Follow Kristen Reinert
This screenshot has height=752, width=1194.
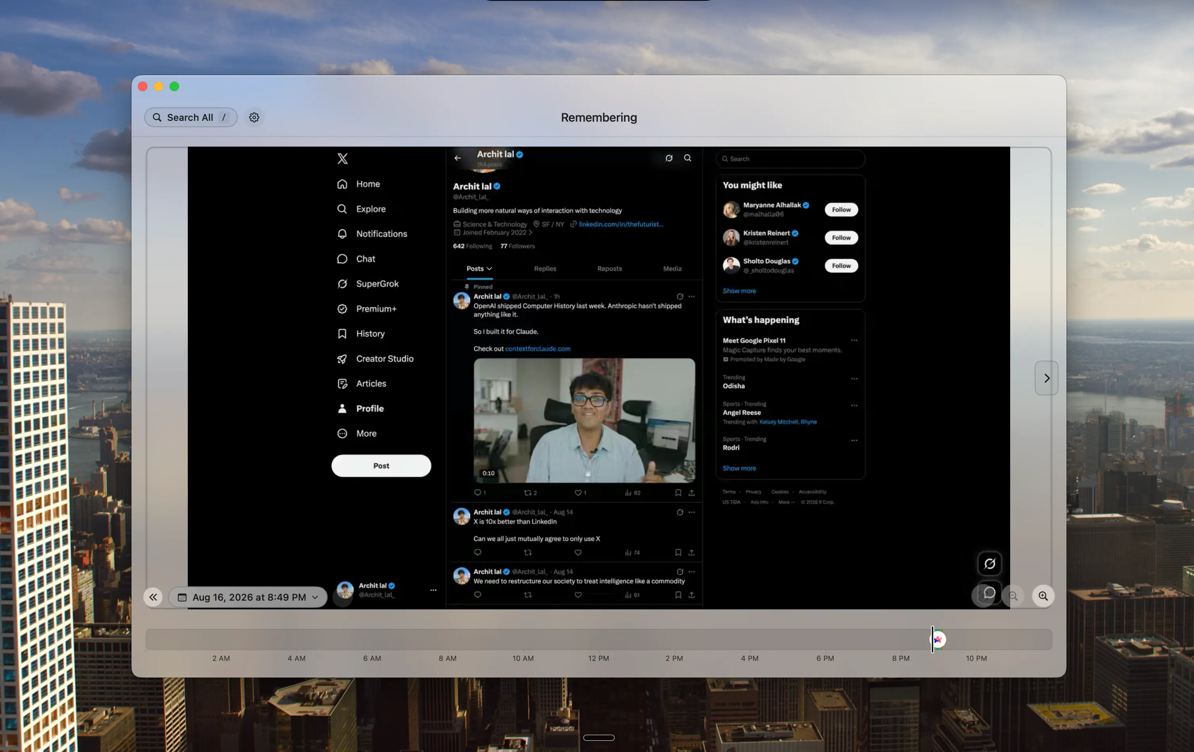click(x=841, y=238)
